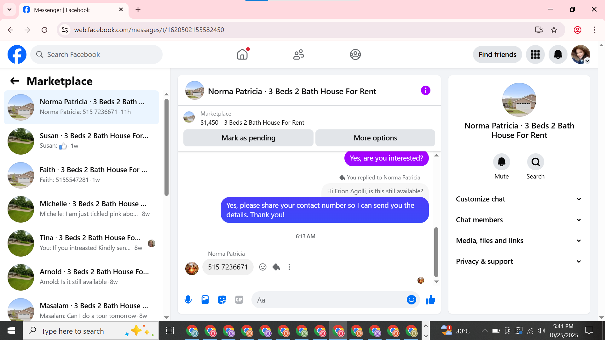Click Mark as pending button
The image size is (605, 340).
pos(248,138)
